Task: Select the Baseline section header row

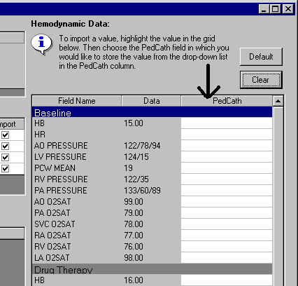Action: pos(152,112)
